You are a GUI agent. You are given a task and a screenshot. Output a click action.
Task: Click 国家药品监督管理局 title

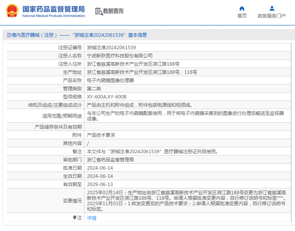coord(54,9)
